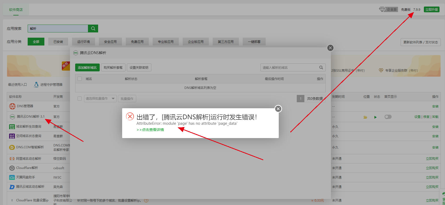Click 修复 link for 腾讯云DNS解析
445x205 pixels.
click(x=426, y=117)
